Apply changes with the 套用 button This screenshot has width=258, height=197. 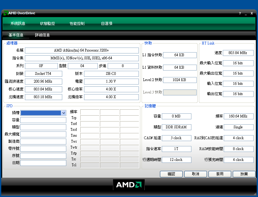coord(220,174)
